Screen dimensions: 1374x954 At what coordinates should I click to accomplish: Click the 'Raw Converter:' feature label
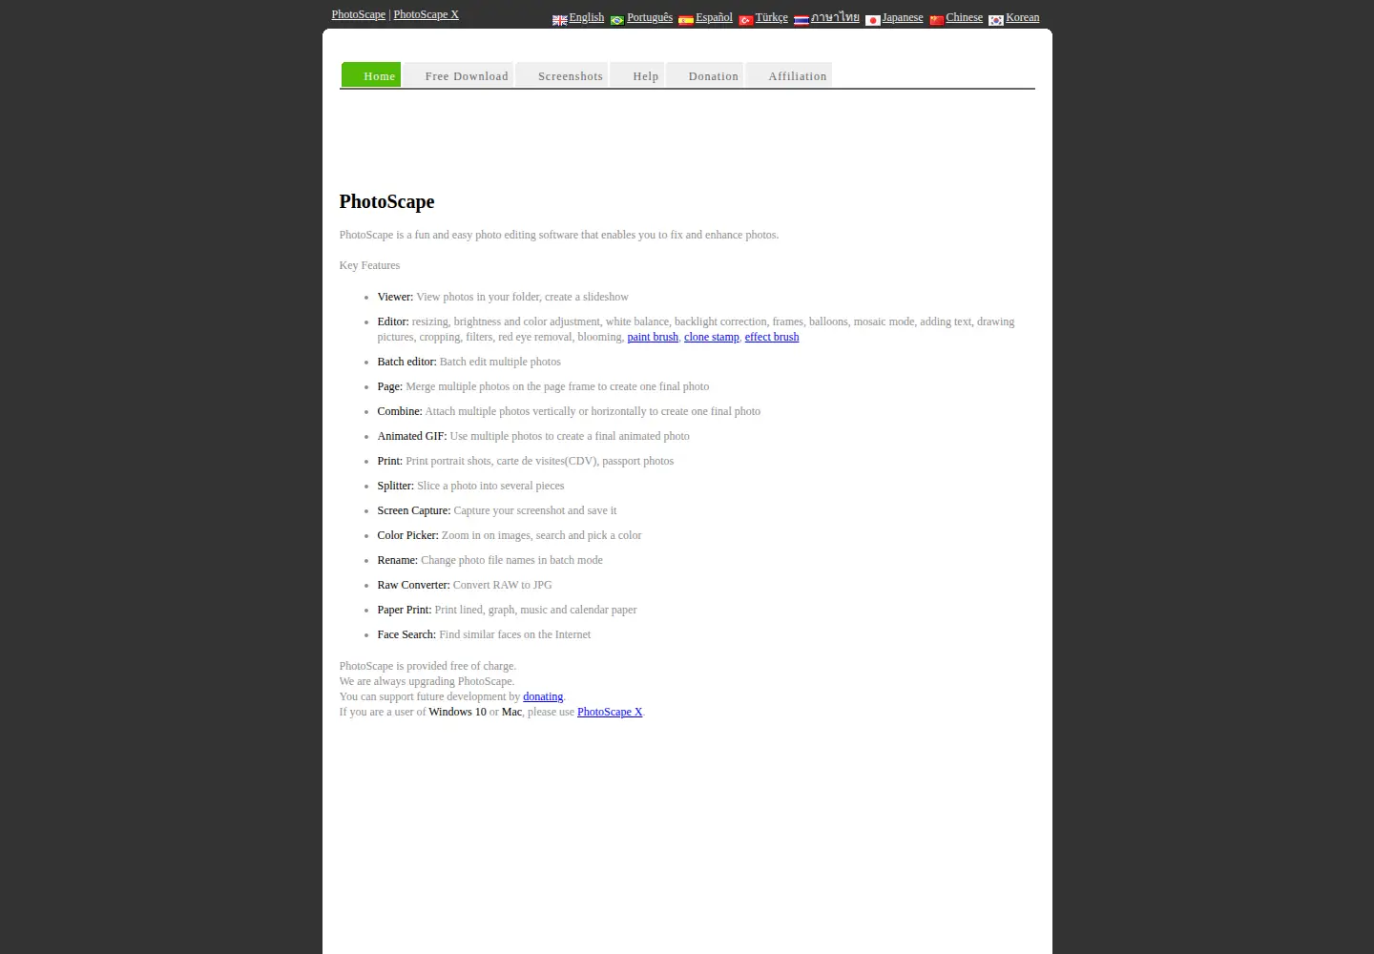pos(413,585)
